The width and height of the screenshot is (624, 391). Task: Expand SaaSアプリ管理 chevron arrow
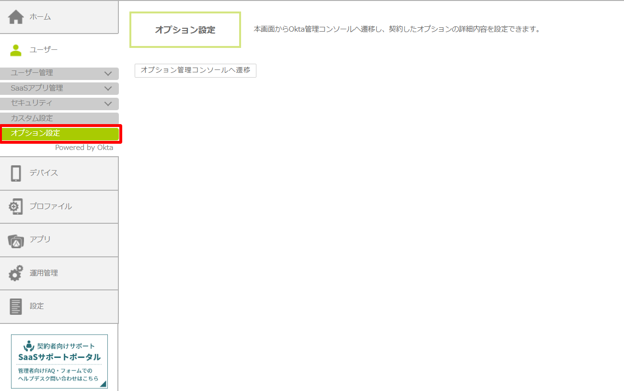click(108, 89)
